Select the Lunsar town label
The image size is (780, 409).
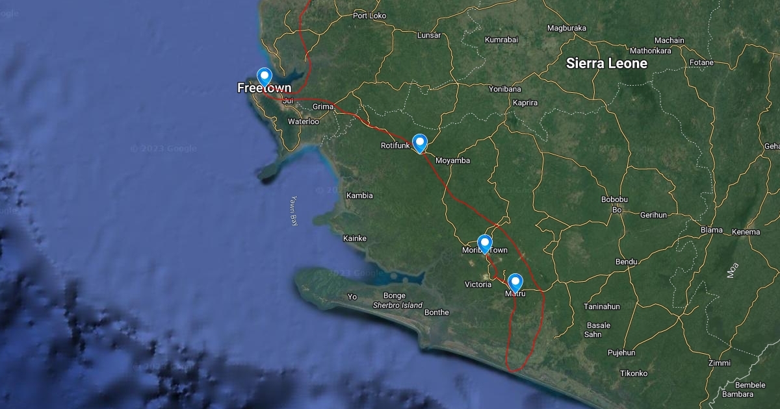(x=429, y=35)
